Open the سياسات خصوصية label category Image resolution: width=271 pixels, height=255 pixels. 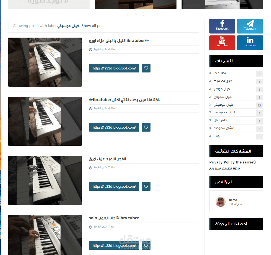(226, 113)
